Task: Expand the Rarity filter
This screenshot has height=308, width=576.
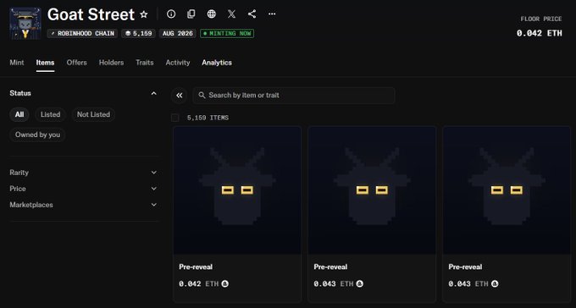Action: 84,173
